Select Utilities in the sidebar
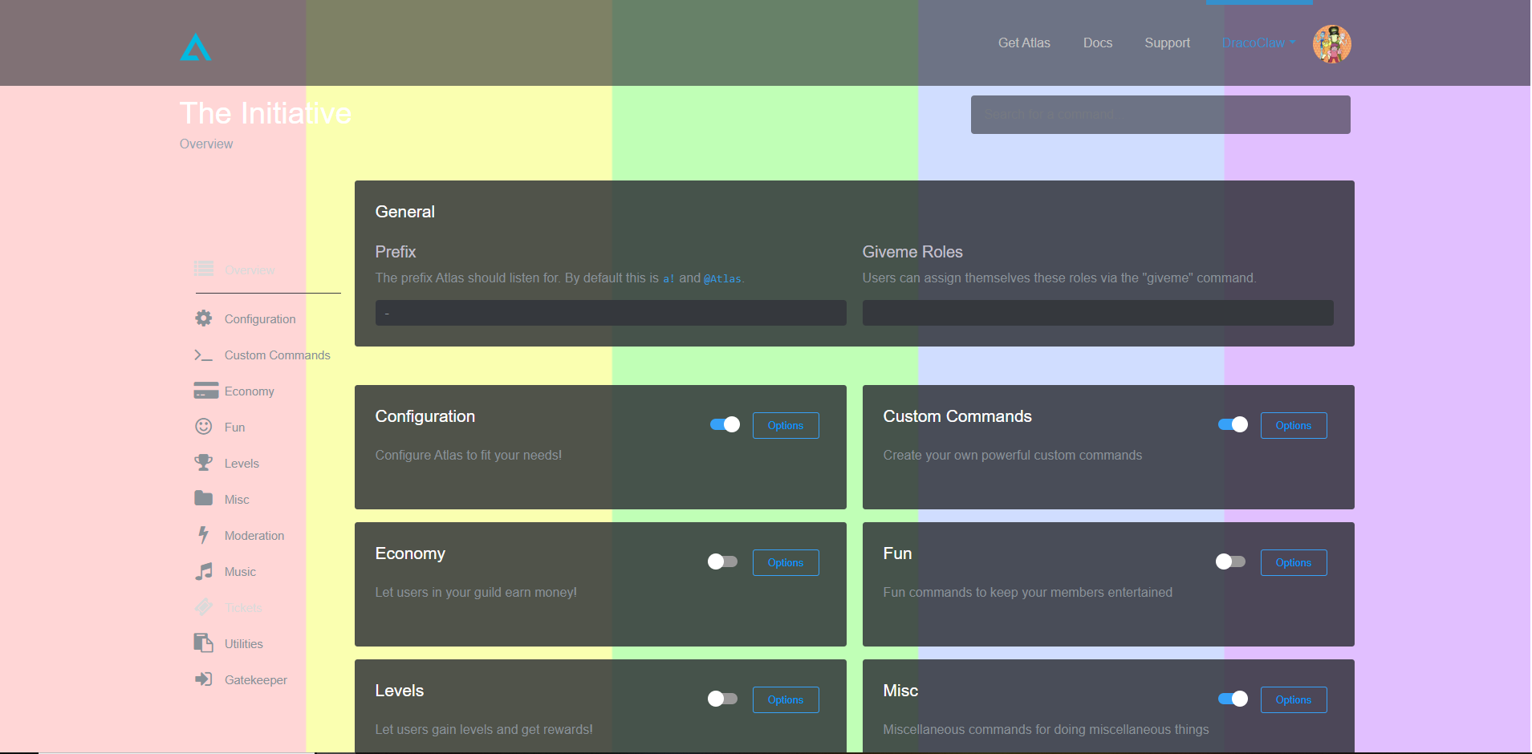This screenshot has height=754, width=1532. click(x=244, y=644)
